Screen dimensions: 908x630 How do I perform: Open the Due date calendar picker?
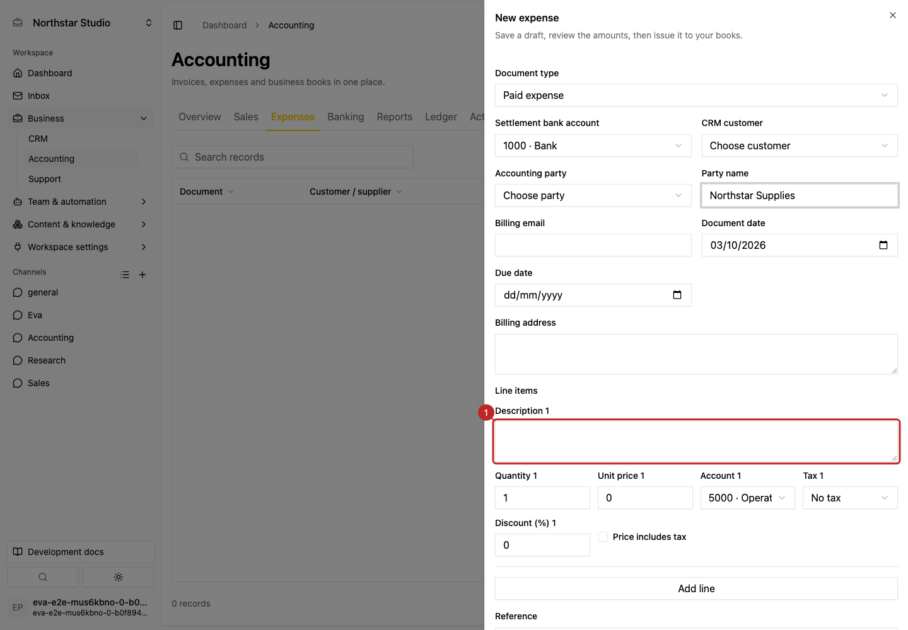[677, 295]
